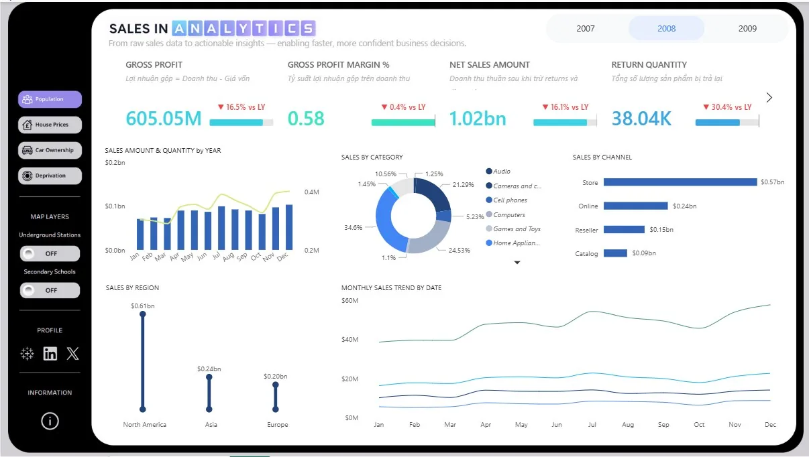
Task: Click the Europe lollipop bar
Action: [x=276, y=397]
